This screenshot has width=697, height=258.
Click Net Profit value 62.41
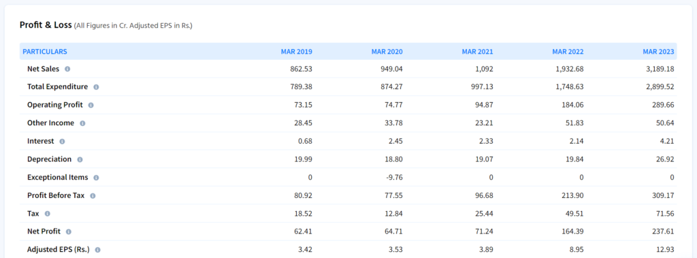pyautogui.click(x=303, y=231)
